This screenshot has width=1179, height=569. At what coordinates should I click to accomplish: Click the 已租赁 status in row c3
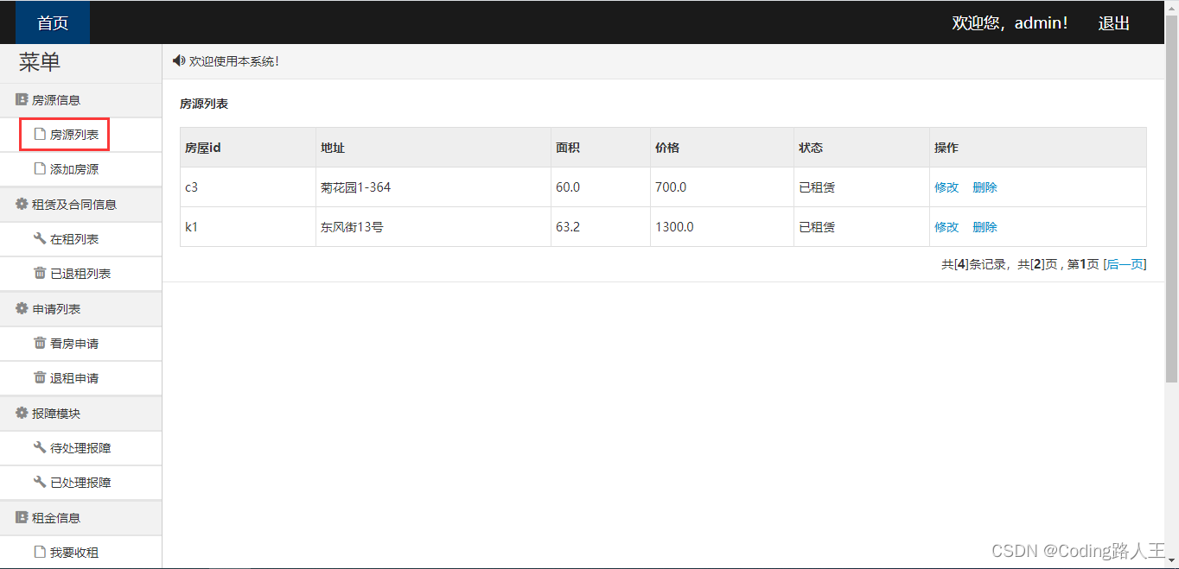coord(817,187)
